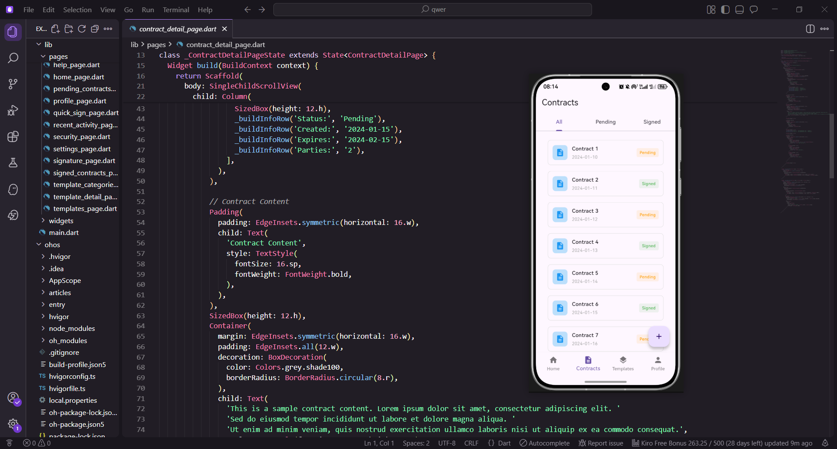837x449 pixels.
Task: Open the Accounts menu icon
Action: (x=14, y=398)
